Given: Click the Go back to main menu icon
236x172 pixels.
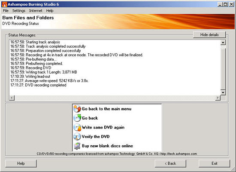Looking at the screenshot, I should [77, 109].
